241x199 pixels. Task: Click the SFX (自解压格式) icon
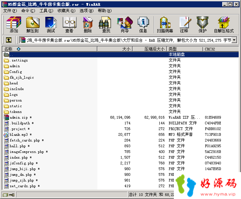point(224,25)
